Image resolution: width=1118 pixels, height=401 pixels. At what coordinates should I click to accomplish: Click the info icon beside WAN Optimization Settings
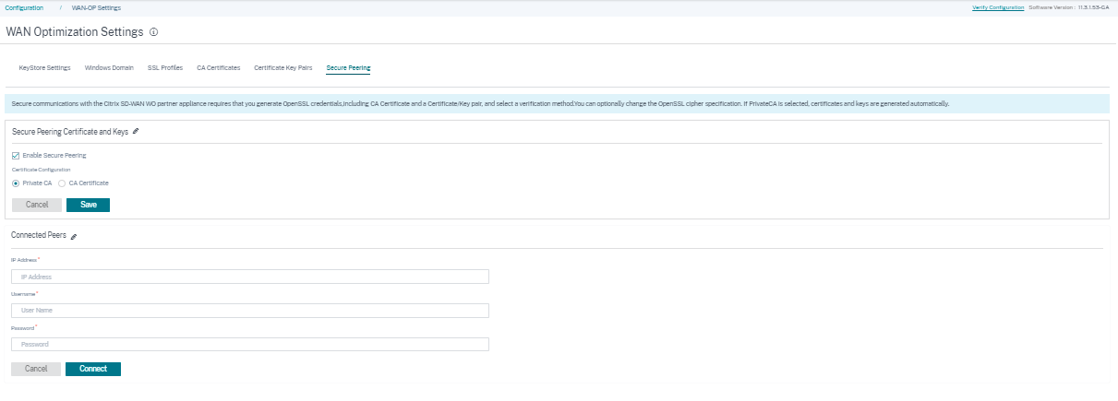(153, 31)
